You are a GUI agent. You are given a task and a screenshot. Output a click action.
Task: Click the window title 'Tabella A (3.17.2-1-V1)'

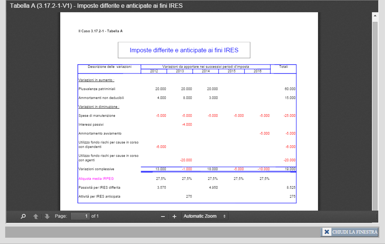[96, 6]
